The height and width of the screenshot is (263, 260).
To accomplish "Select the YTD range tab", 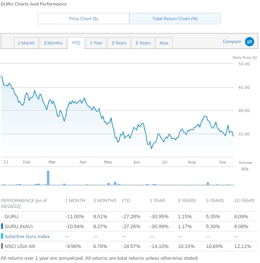I will click(x=76, y=43).
